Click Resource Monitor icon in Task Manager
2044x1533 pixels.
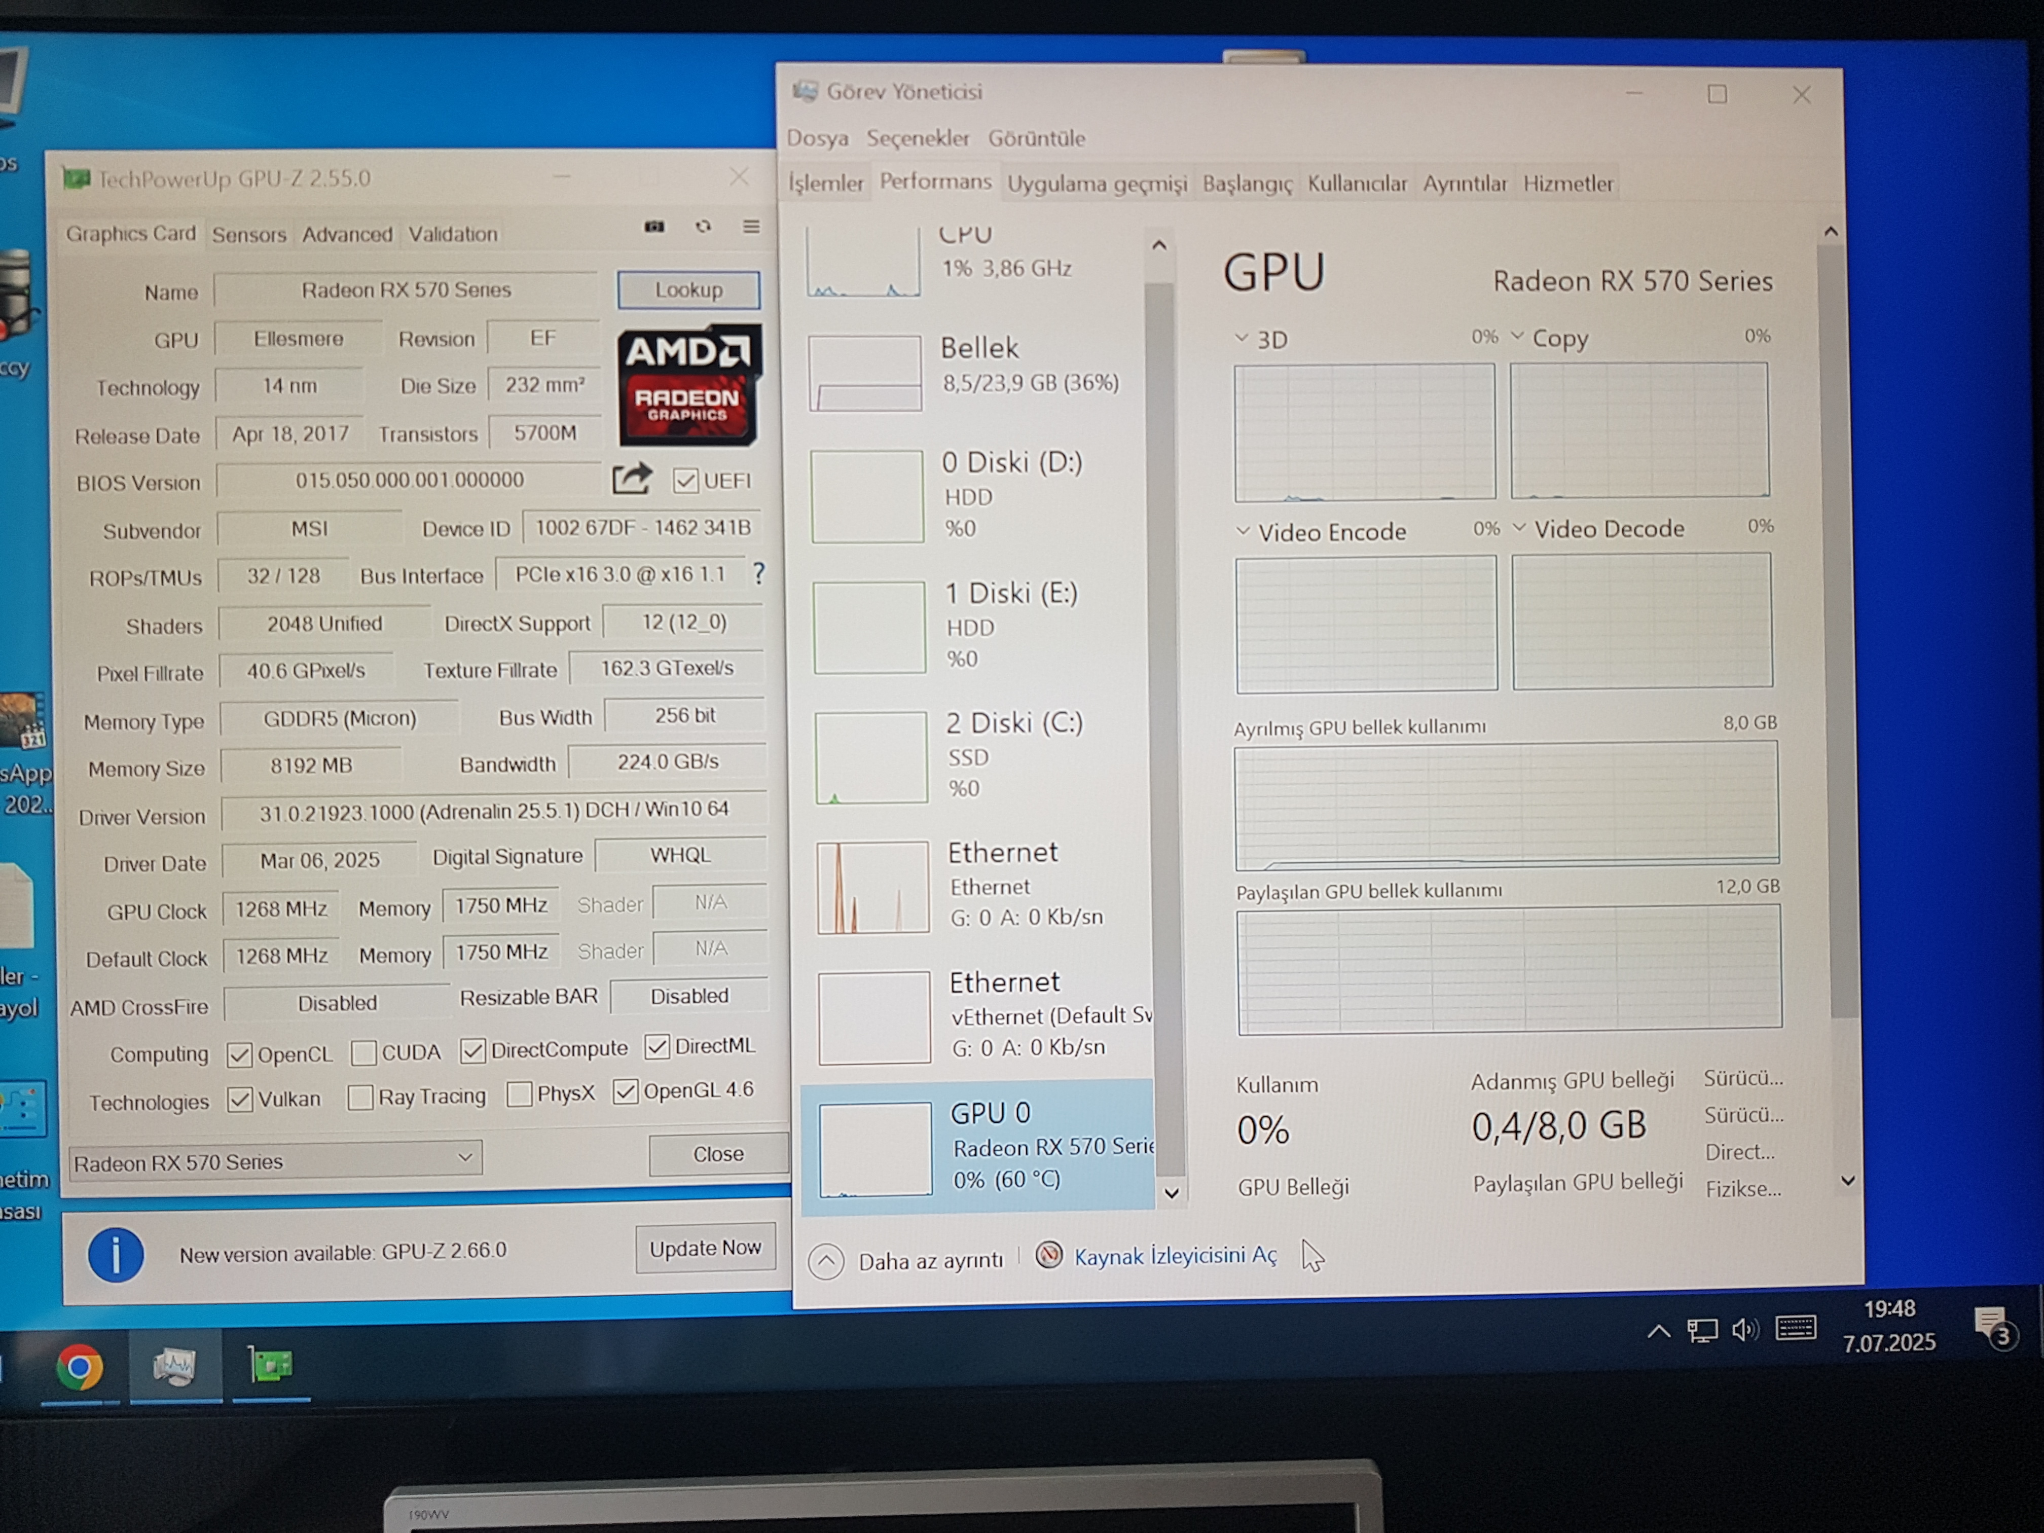tap(1048, 1255)
